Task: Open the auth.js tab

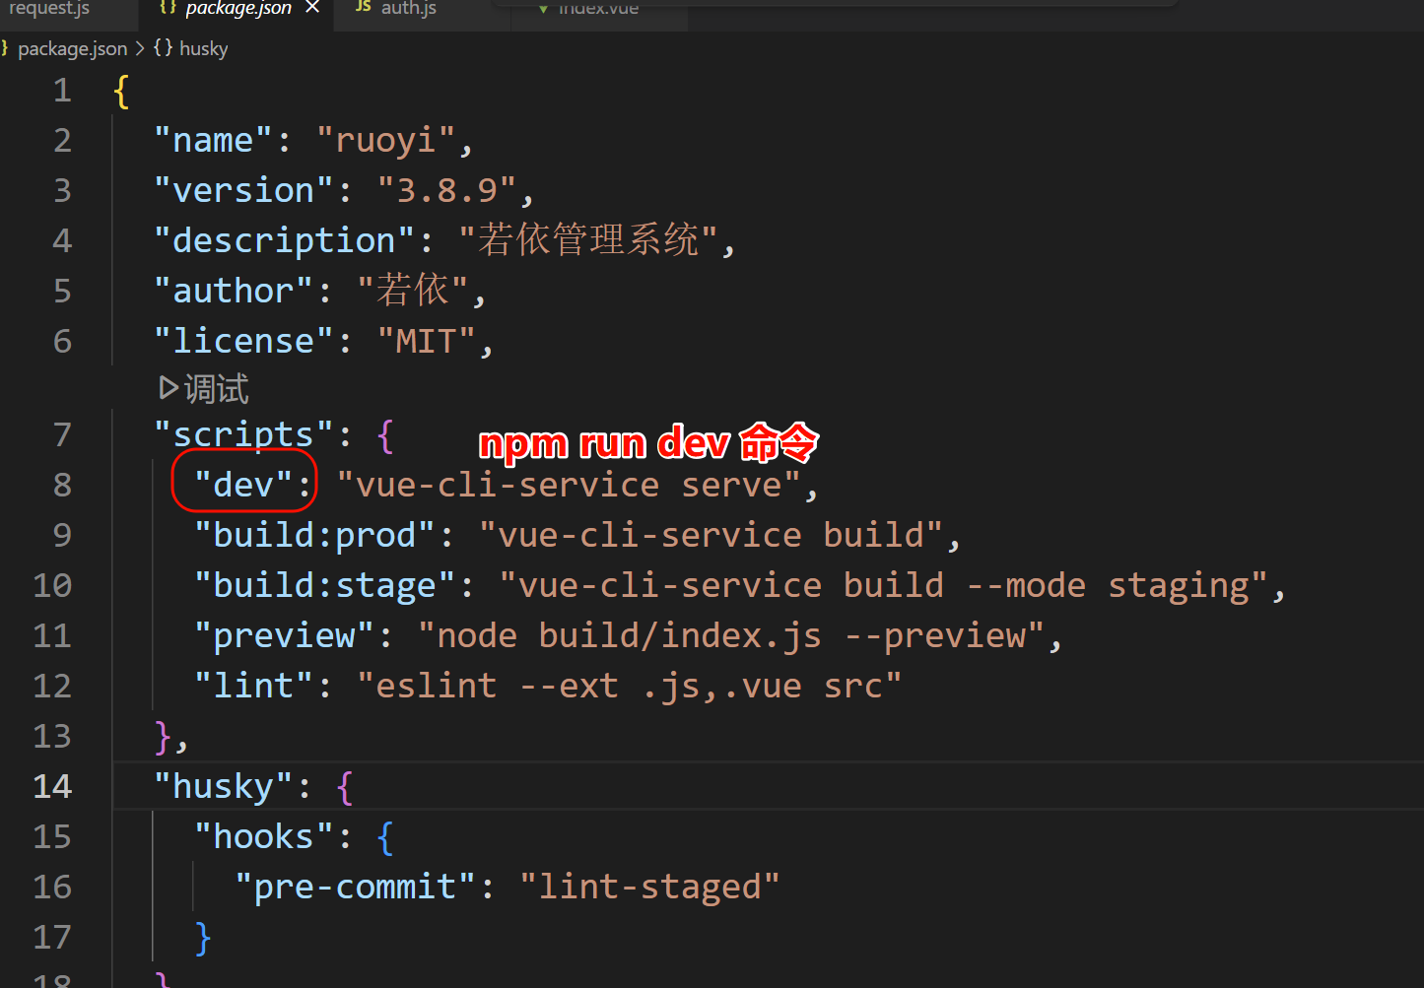Action: pyautogui.click(x=408, y=8)
